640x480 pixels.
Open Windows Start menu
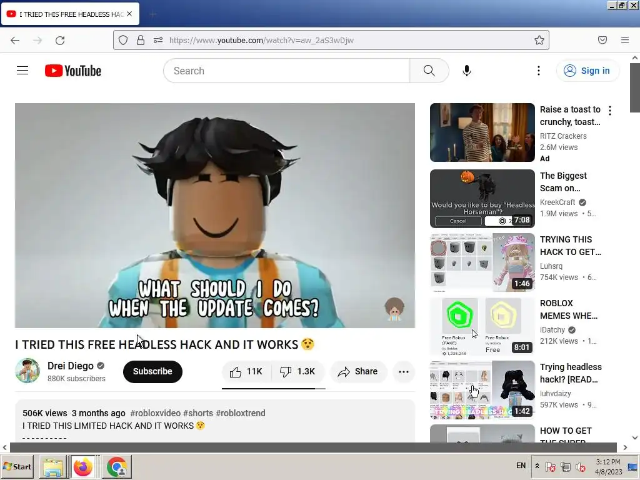[x=18, y=466]
